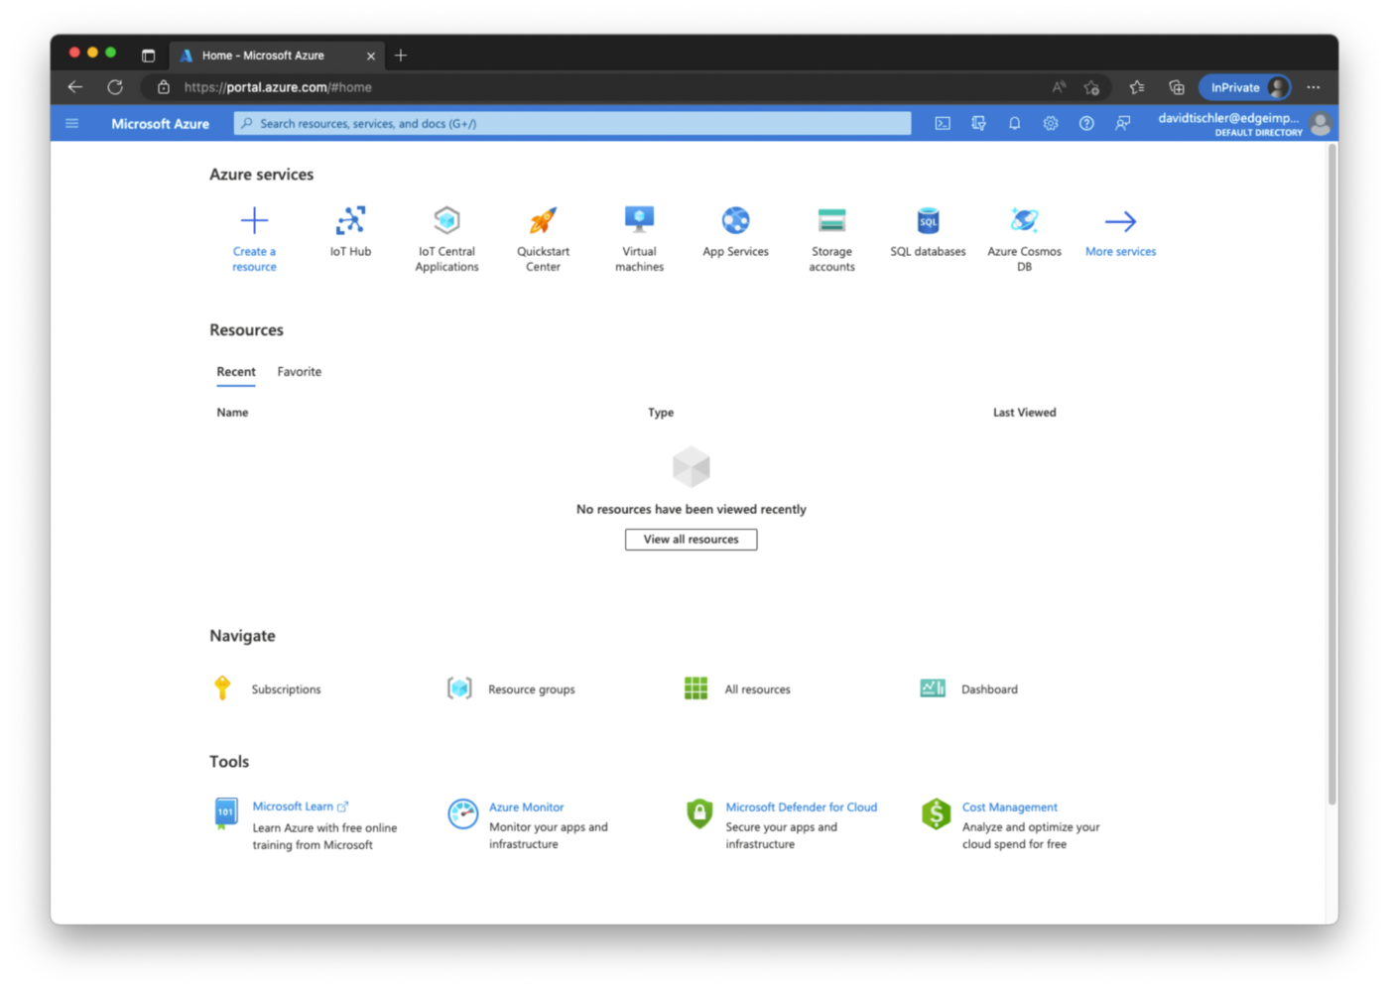Click the Microsoft Learn 101 icon
1389x992 pixels.
pyautogui.click(x=226, y=813)
